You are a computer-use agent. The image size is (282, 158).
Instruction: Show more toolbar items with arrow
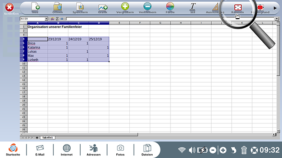(x=275, y=8)
